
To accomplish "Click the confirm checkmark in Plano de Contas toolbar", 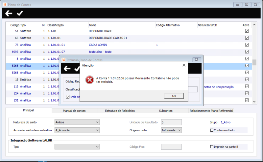I will 20,13.
